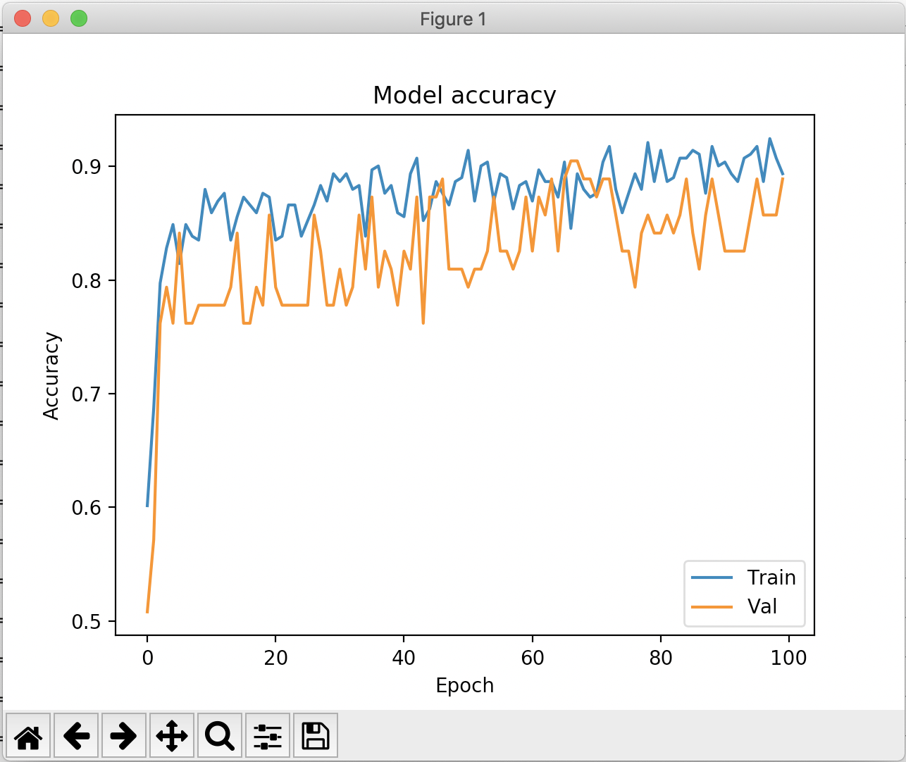This screenshot has width=906, height=762.
Task: Click the yellow minimize window button
Action: click(x=51, y=18)
